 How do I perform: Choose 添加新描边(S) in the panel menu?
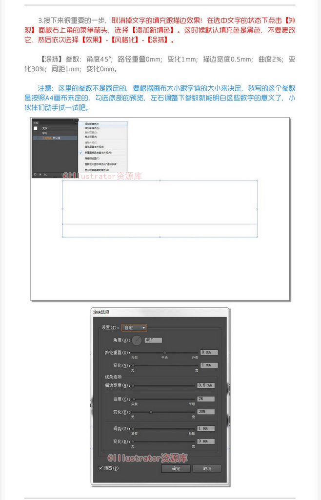103,128
